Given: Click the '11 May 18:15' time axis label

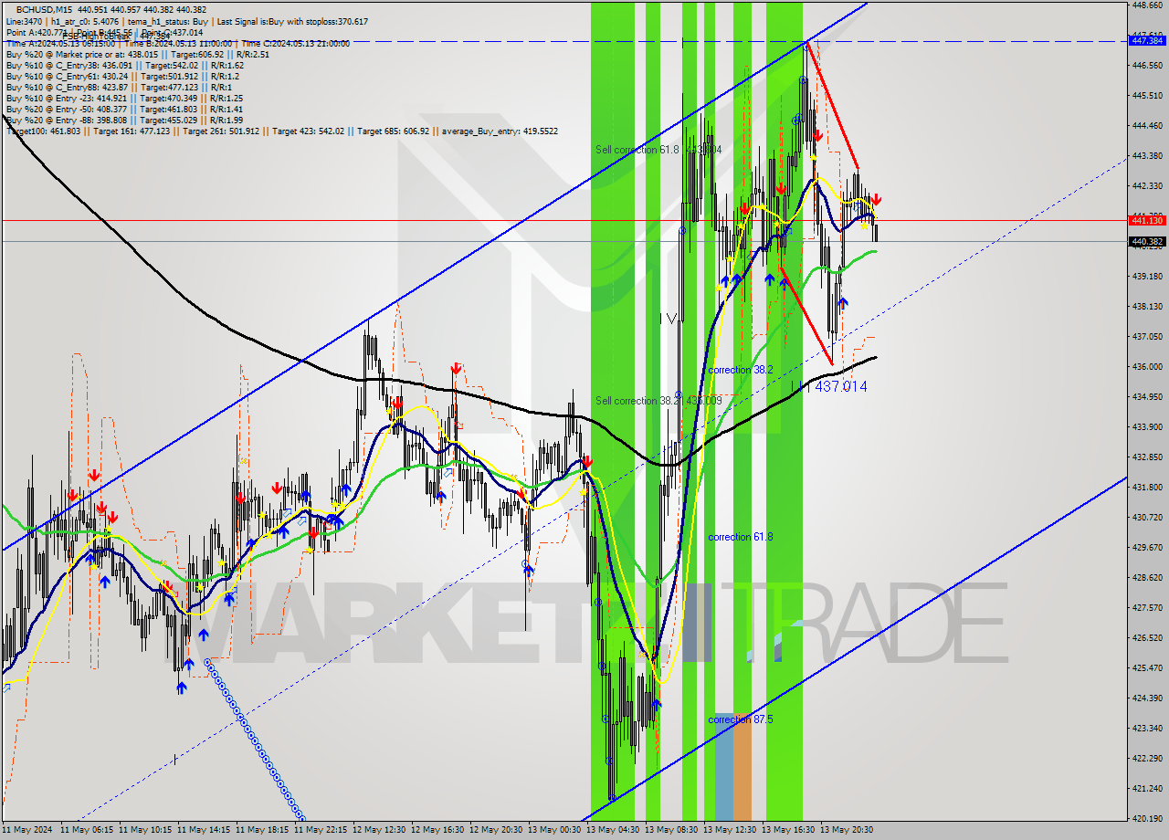Looking at the screenshot, I should pos(262,830).
